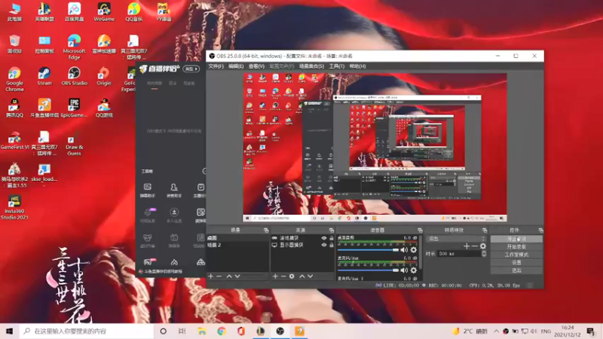Screen dimensions: 603x339
Task: Pop out the 控件 dock with its float icon
Action: click(x=540, y=231)
